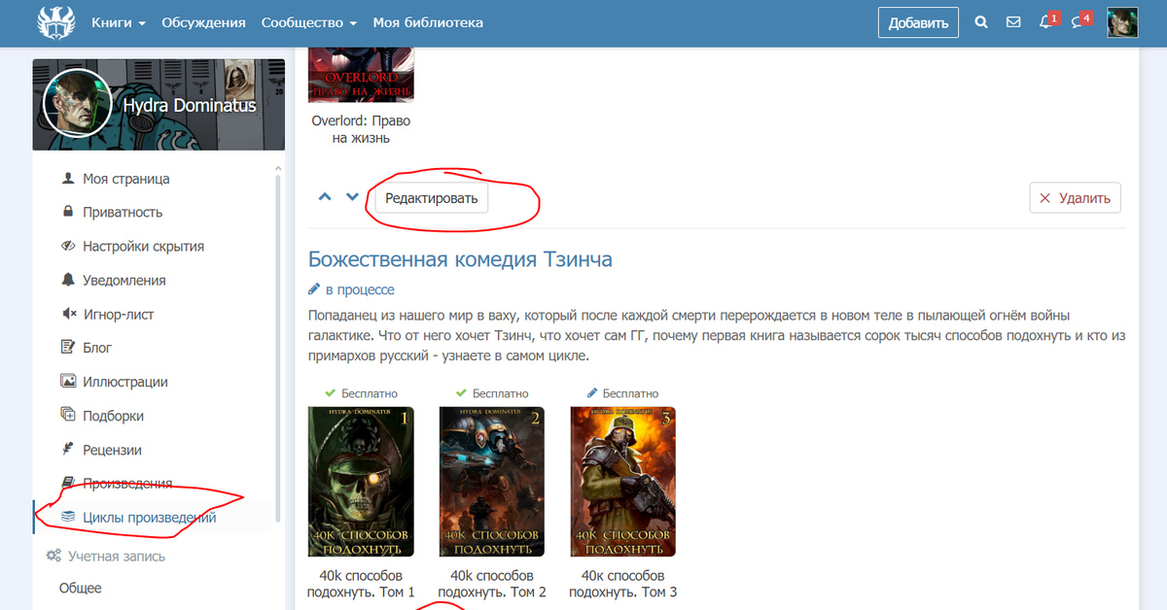Open Общее under Учетная запись

(x=80, y=588)
